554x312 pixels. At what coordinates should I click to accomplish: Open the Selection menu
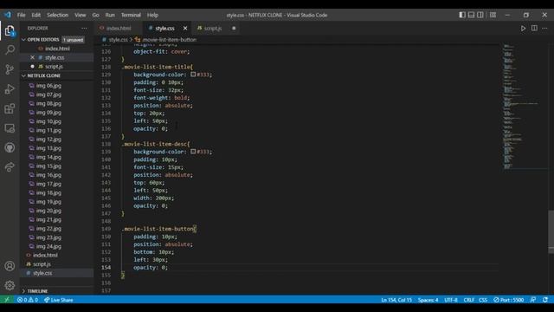coord(58,15)
